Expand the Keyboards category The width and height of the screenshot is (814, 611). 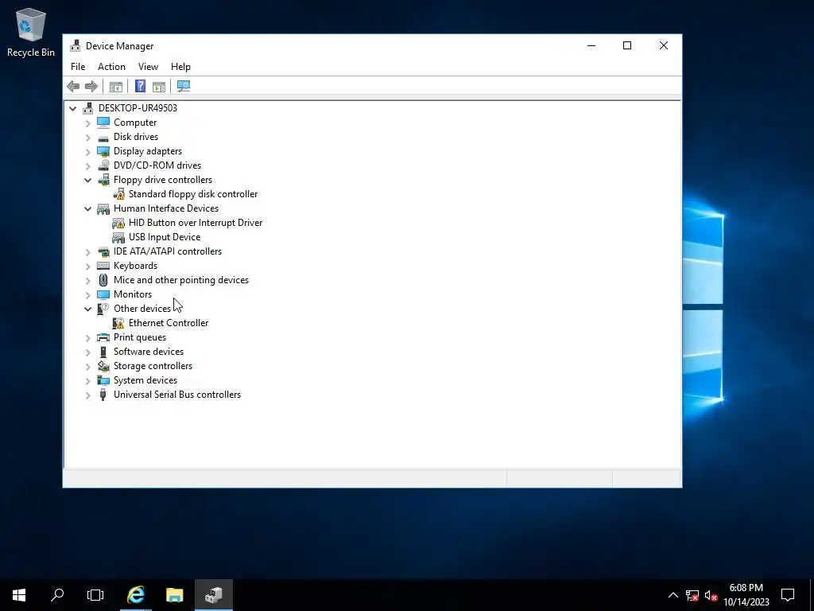[87, 266]
